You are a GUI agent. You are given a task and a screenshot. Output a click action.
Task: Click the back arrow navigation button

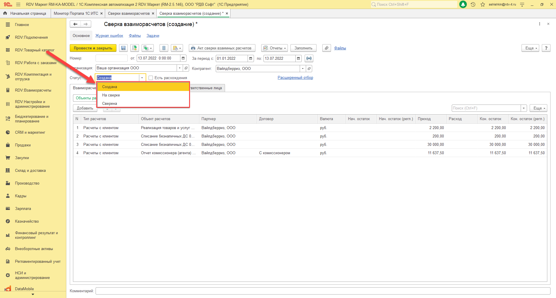tap(75, 24)
